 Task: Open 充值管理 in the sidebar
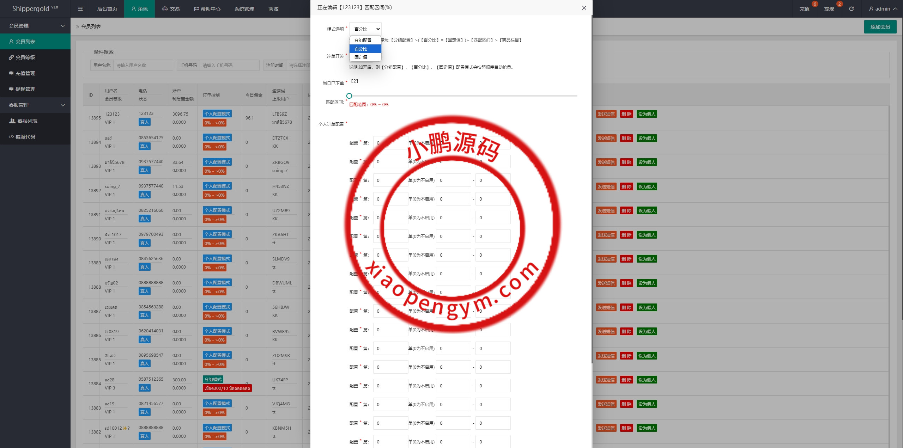tap(25, 73)
